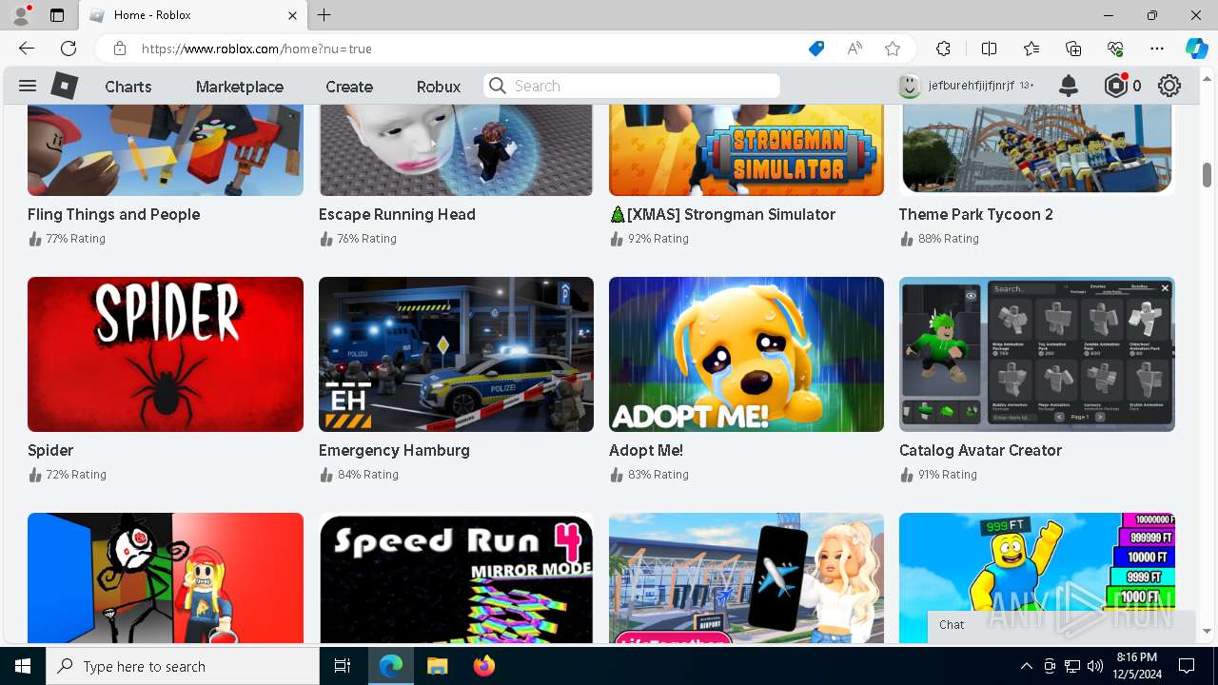Click the Adopt Me! game title

pyautogui.click(x=646, y=450)
